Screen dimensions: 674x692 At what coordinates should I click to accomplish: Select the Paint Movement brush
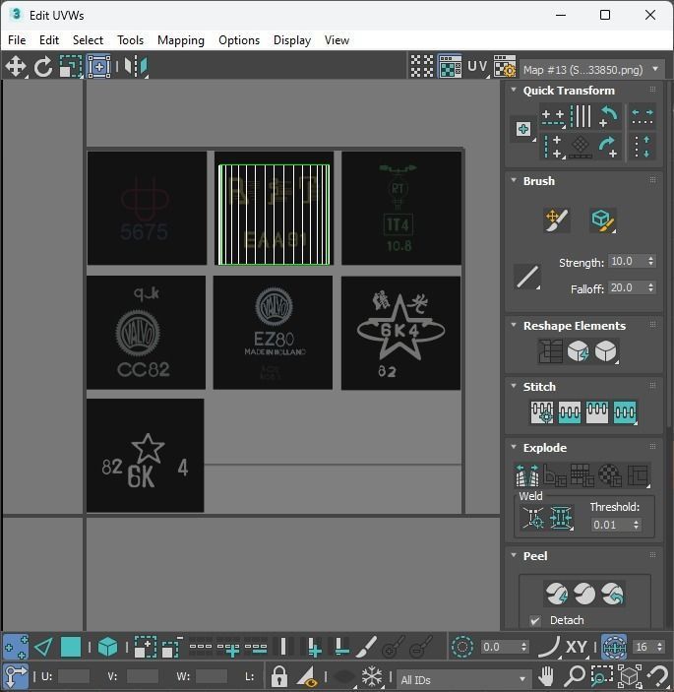coord(557,220)
